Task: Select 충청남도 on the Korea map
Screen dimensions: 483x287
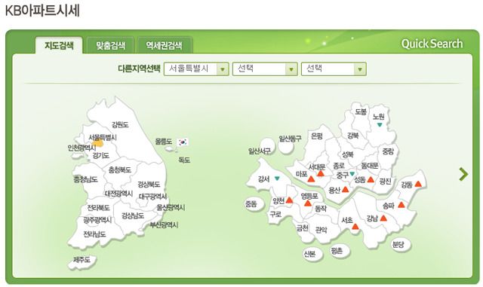Action: (x=85, y=179)
